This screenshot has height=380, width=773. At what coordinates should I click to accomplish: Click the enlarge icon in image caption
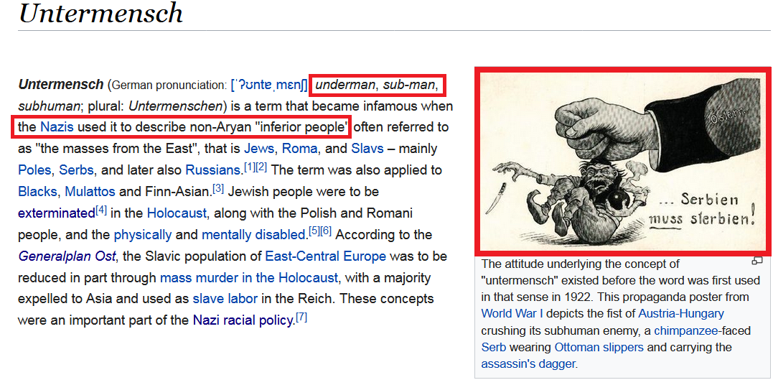(756, 261)
